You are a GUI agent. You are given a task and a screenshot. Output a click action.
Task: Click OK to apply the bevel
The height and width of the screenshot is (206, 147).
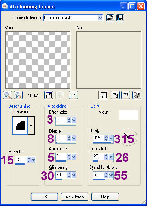coord(44,197)
